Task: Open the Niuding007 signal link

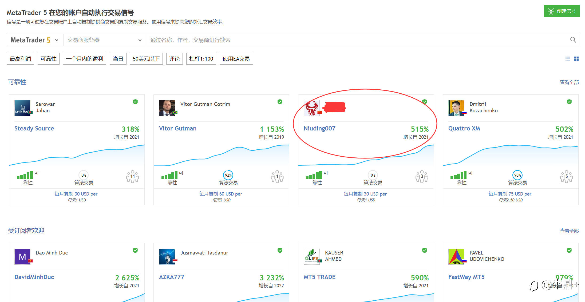Action: (319, 128)
